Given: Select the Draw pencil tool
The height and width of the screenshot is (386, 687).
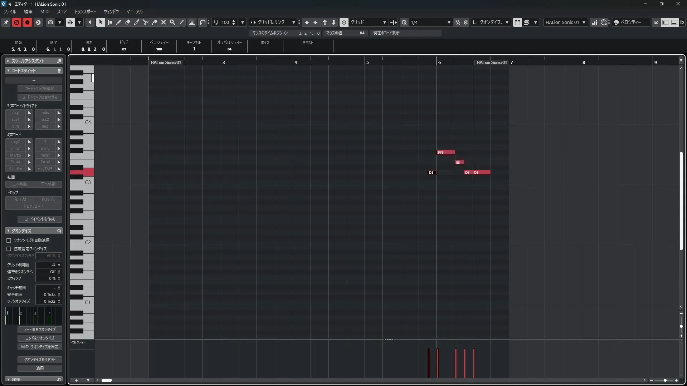Looking at the screenshot, I should tap(119, 22).
